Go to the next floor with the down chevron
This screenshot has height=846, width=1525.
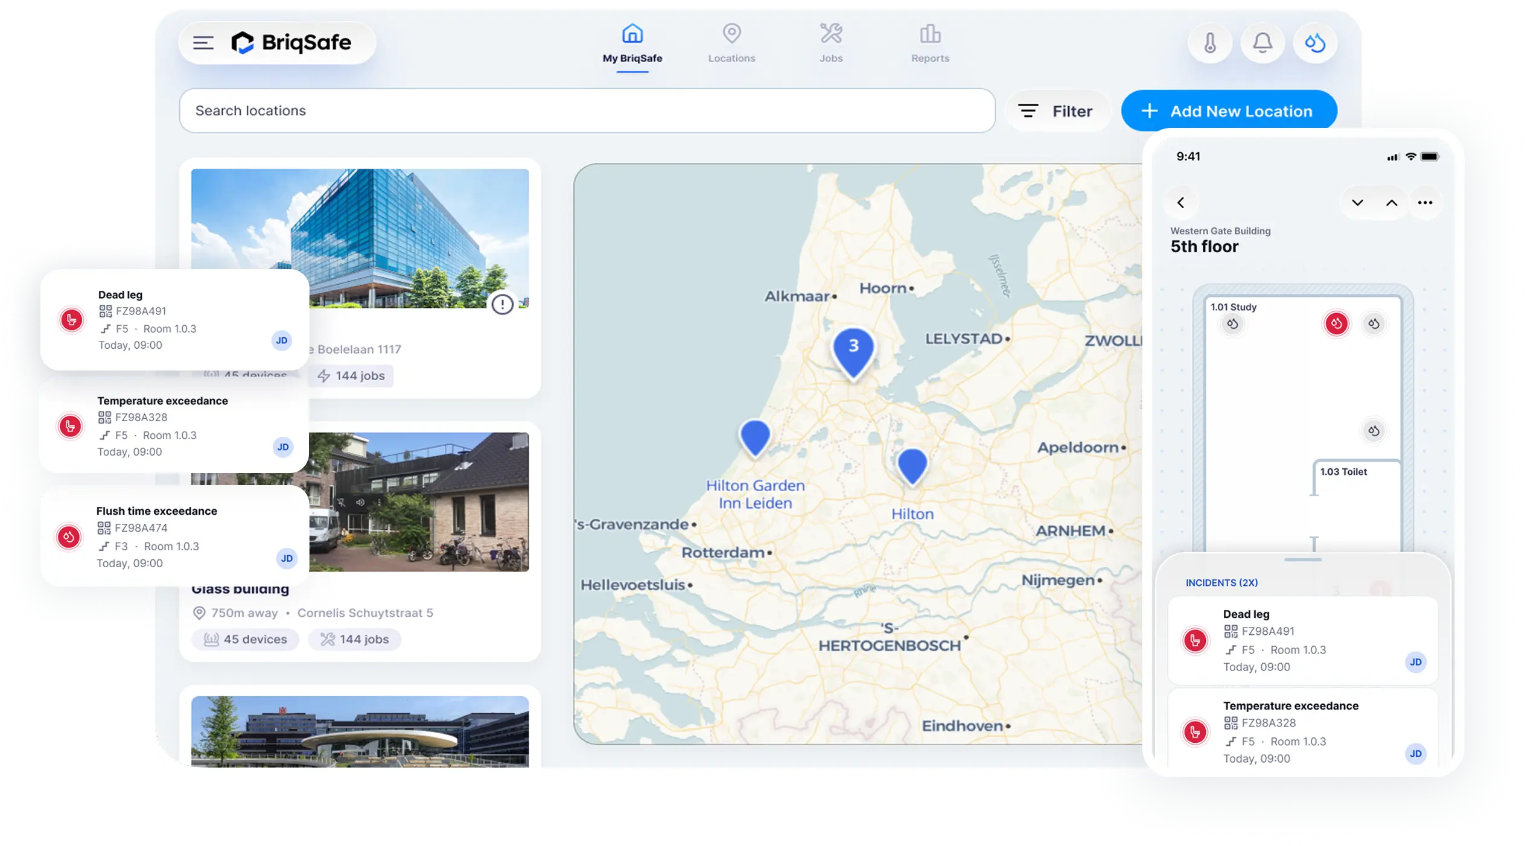click(1357, 203)
